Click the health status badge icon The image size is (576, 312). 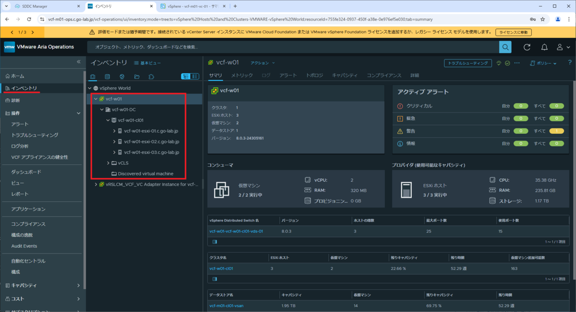click(x=499, y=63)
